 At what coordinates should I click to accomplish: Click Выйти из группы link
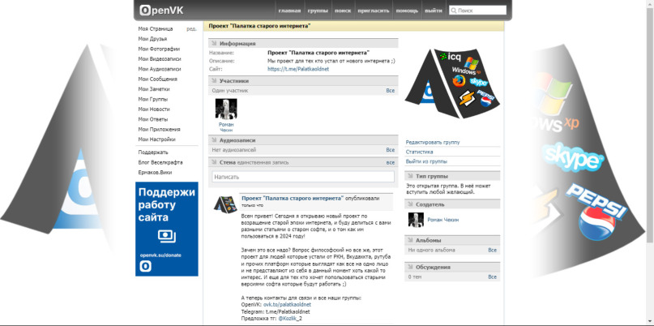(x=426, y=161)
